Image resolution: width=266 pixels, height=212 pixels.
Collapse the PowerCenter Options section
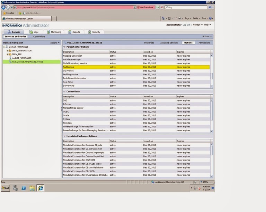click(x=64, y=47)
